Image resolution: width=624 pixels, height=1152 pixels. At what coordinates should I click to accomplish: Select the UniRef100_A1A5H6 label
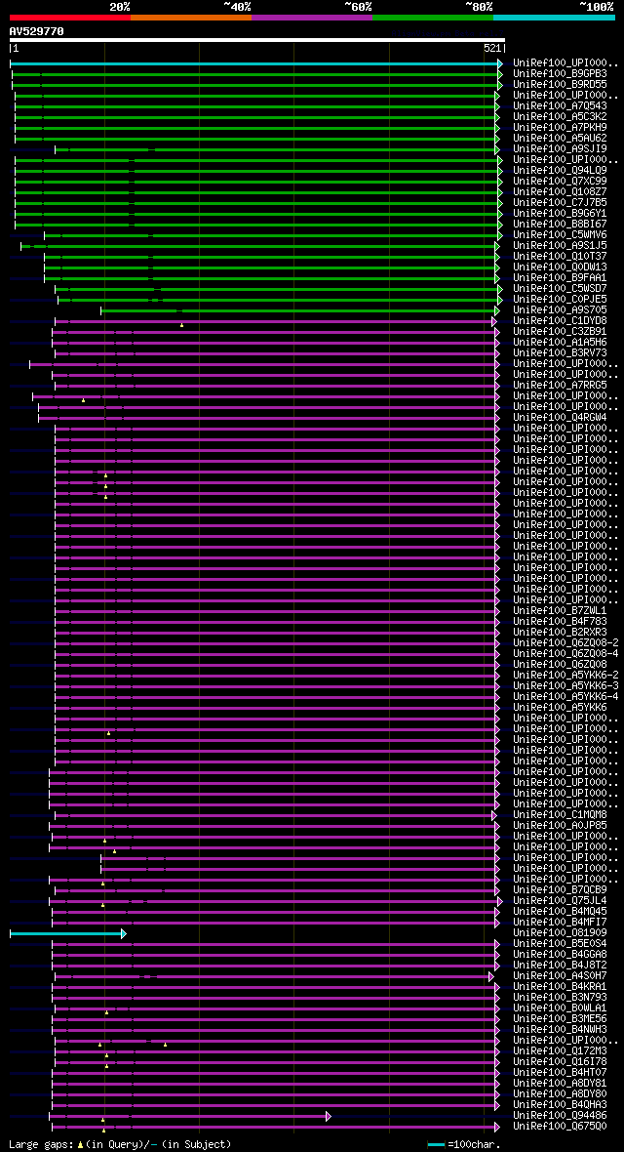click(x=560, y=342)
